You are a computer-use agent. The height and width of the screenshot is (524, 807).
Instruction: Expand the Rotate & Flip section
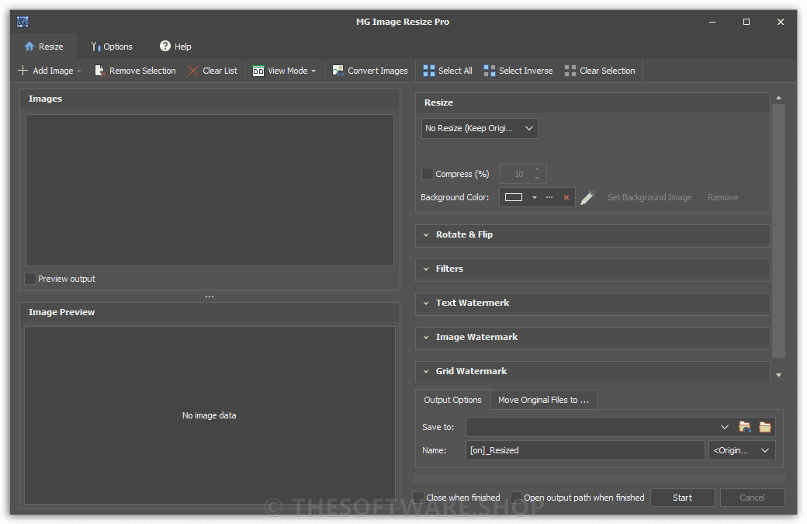coord(592,234)
